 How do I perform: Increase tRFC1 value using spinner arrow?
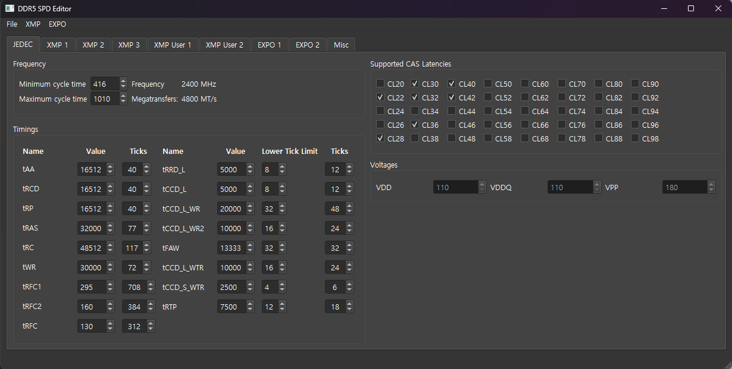pos(110,285)
